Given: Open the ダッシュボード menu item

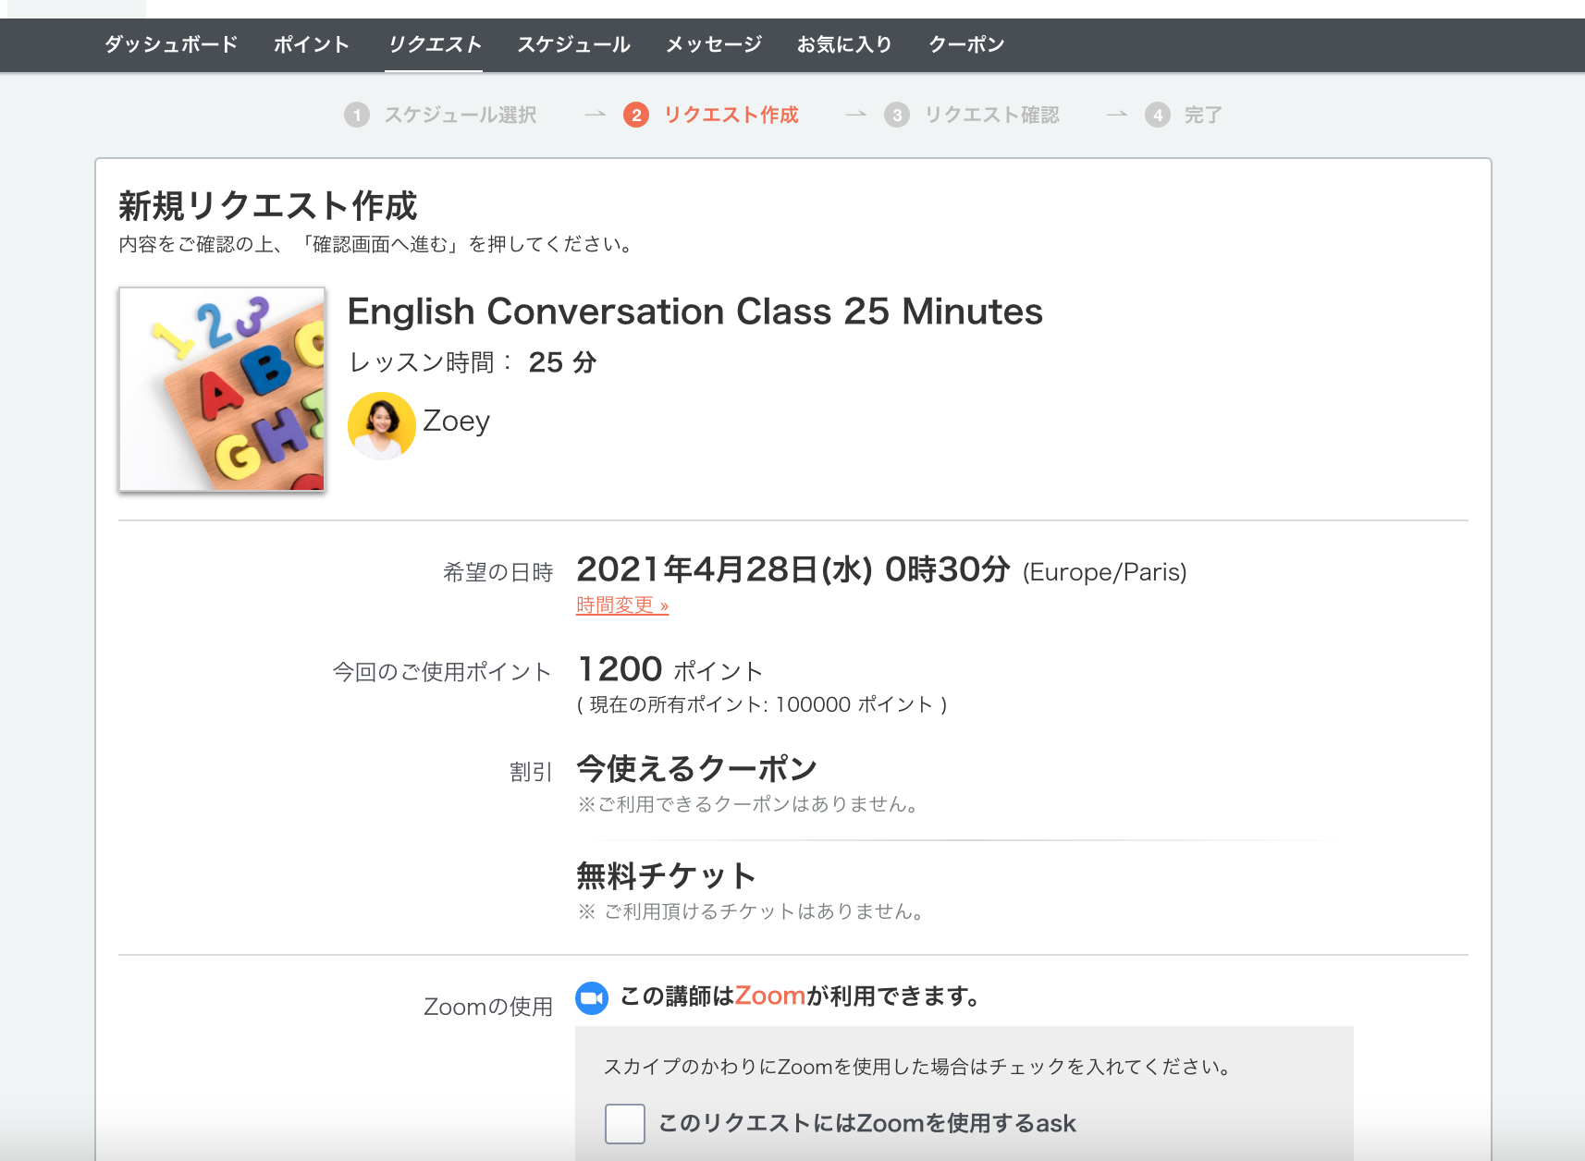Looking at the screenshot, I should pyautogui.click(x=171, y=44).
